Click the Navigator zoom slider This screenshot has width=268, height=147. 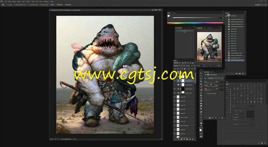point(210,66)
